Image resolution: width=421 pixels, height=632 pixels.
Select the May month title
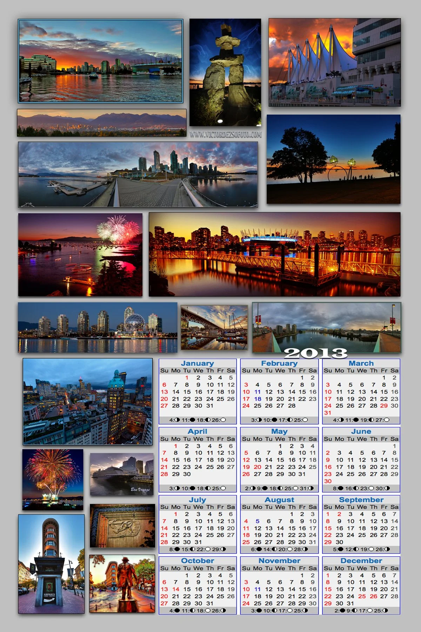[279, 432]
